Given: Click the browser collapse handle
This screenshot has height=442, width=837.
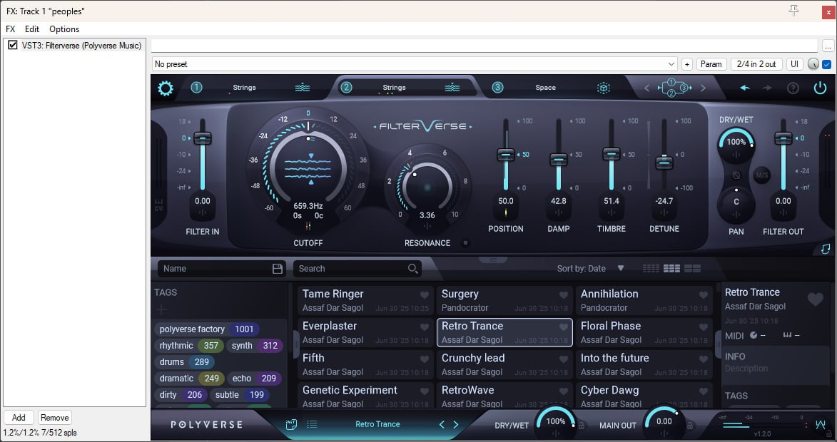Looking at the screenshot, I should 493,259.
